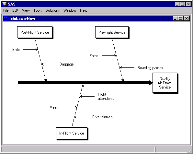
Task: Click the thick horizontal trunk arrow
Action: (85, 83)
